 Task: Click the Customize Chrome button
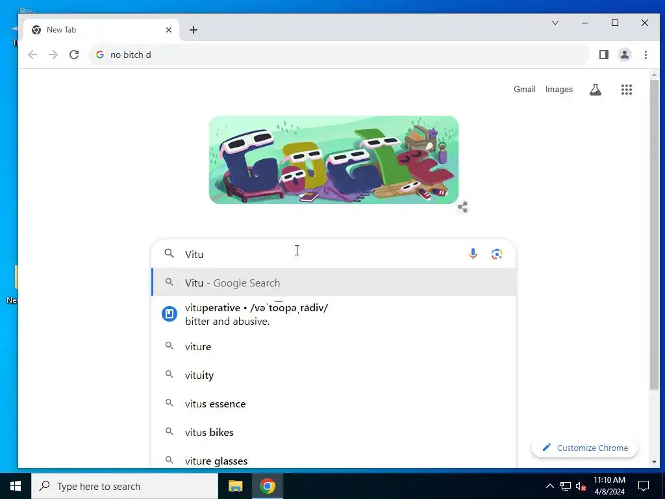[585, 448]
